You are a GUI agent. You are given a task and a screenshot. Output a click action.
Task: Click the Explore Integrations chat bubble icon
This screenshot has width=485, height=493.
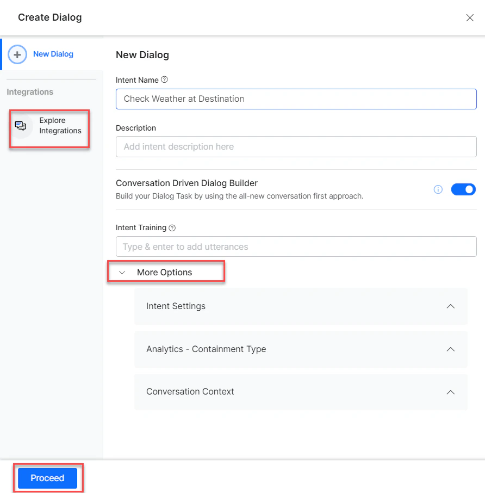(x=21, y=125)
